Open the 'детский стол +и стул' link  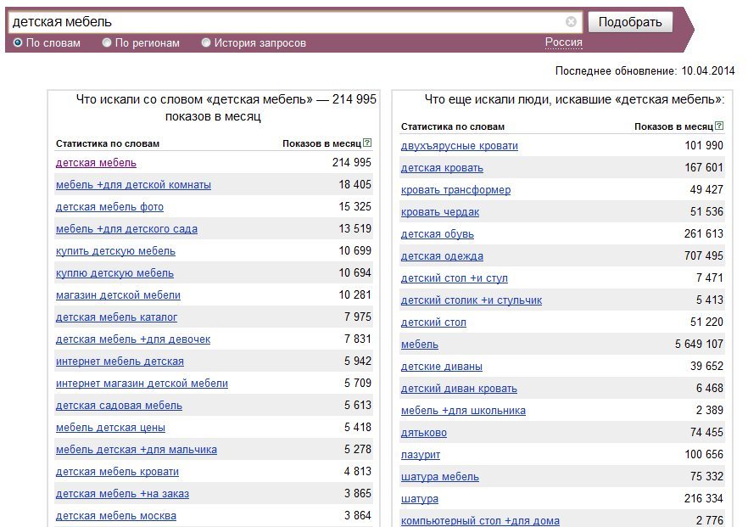(x=455, y=278)
